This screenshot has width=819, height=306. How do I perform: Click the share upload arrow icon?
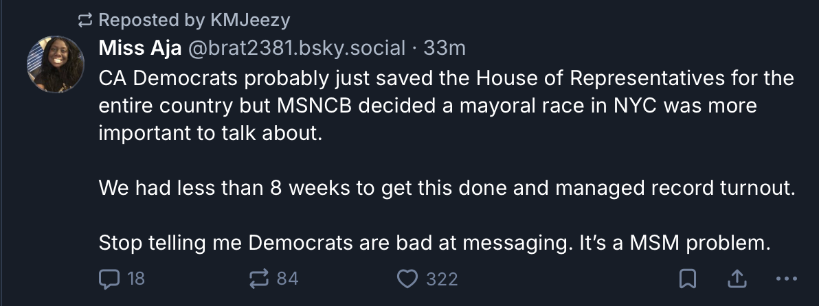[737, 279]
